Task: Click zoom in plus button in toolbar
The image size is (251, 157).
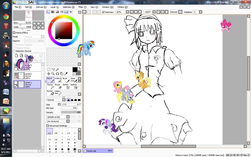Action: [x=136, y=12]
